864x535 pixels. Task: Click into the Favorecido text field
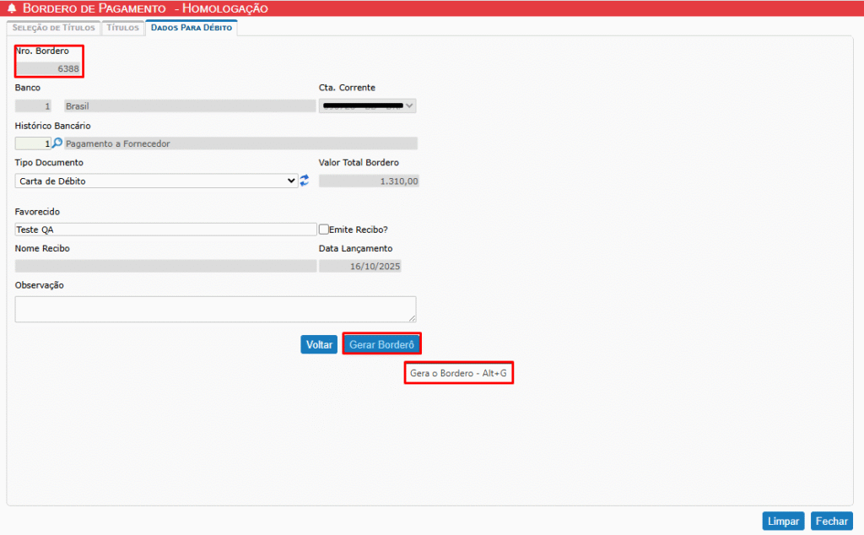tap(165, 230)
